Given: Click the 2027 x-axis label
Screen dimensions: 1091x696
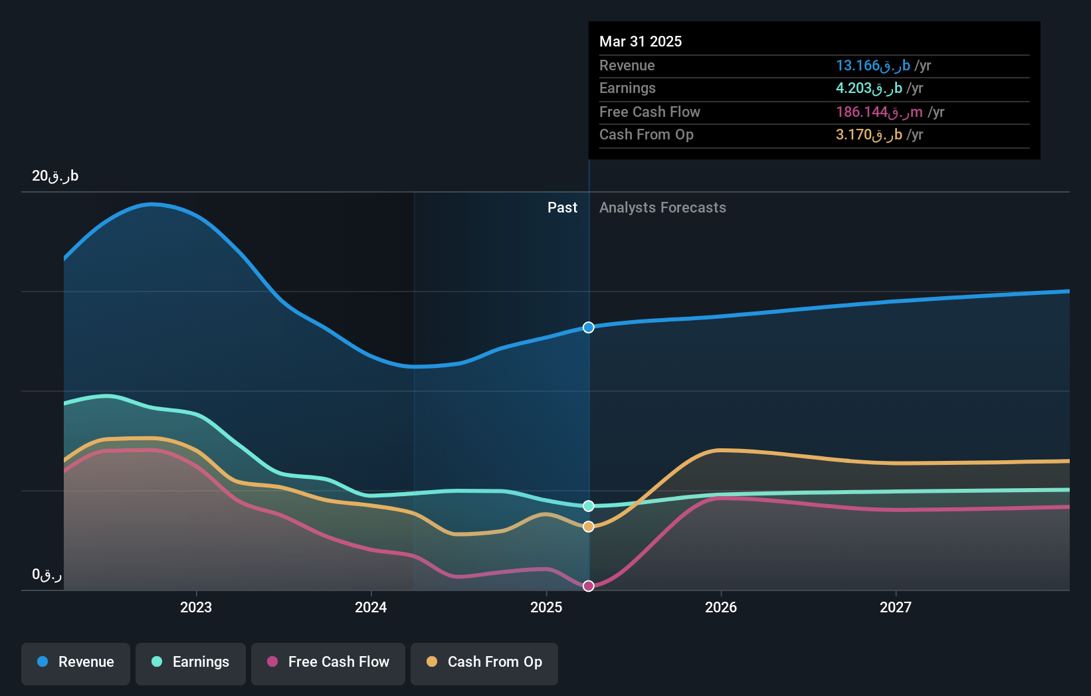Looking at the screenshot, I should coord(896,607).
